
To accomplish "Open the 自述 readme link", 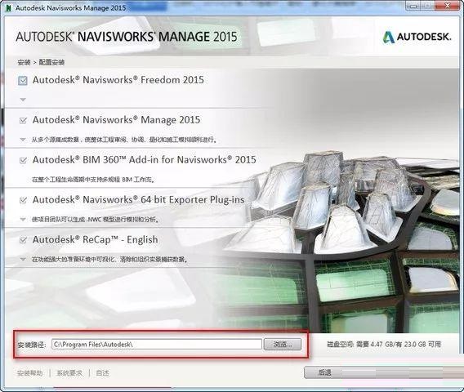I will coord(102,373).
